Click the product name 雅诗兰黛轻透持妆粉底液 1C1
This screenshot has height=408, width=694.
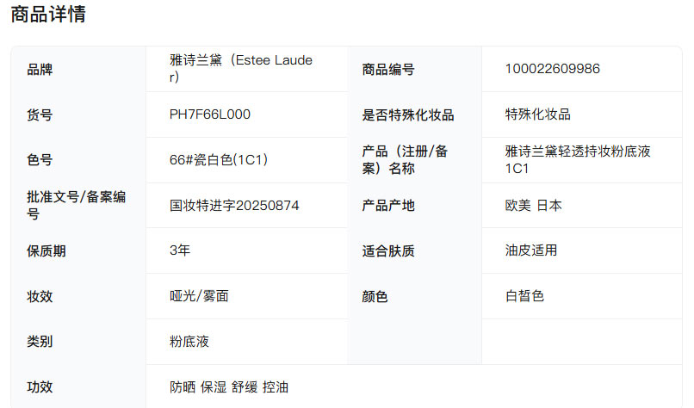tap(577, 160)
